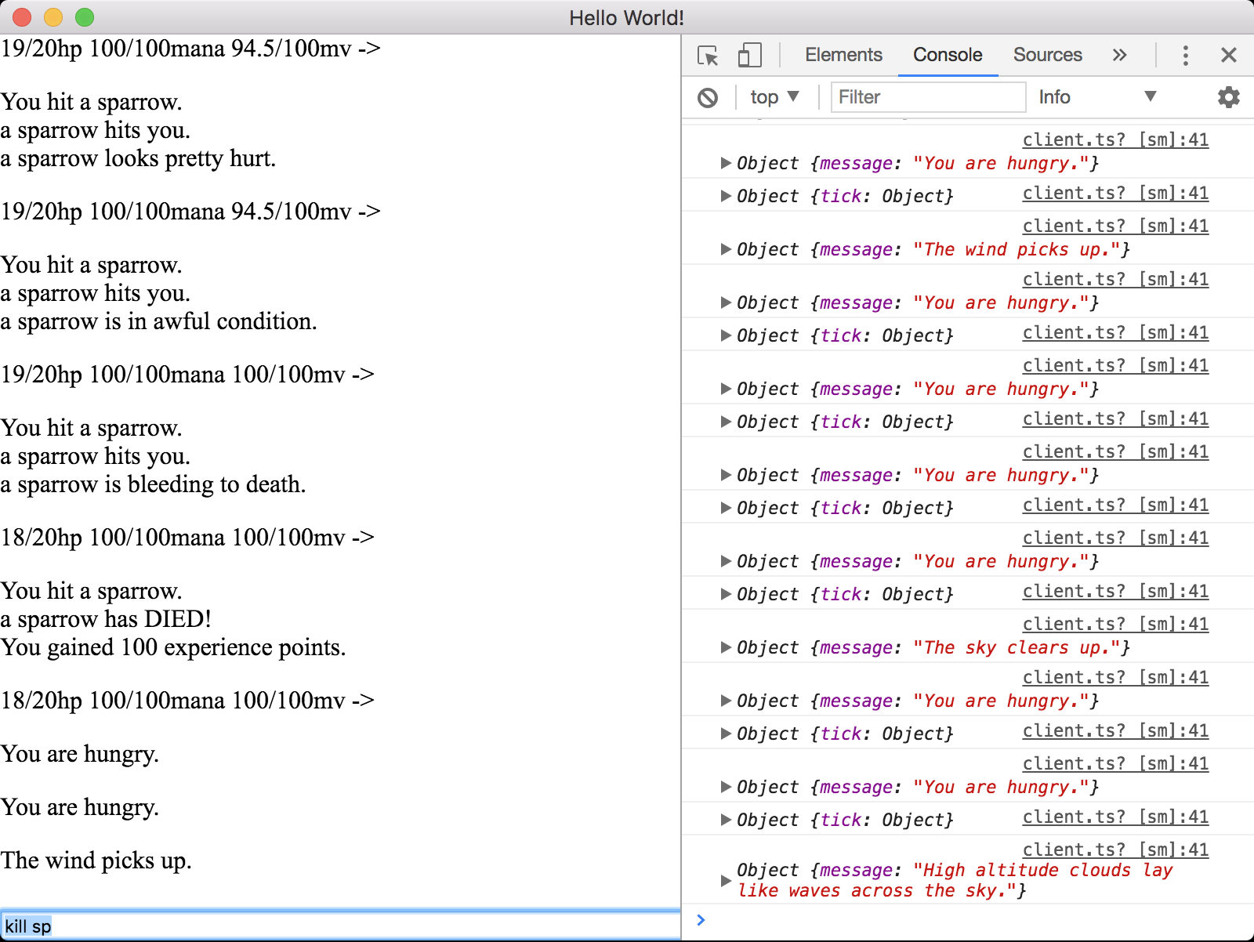Toggle the device toolbar icon
The width and height of the screenshot is (1254, 942).
pyautogui.click(x=750, y=56)
